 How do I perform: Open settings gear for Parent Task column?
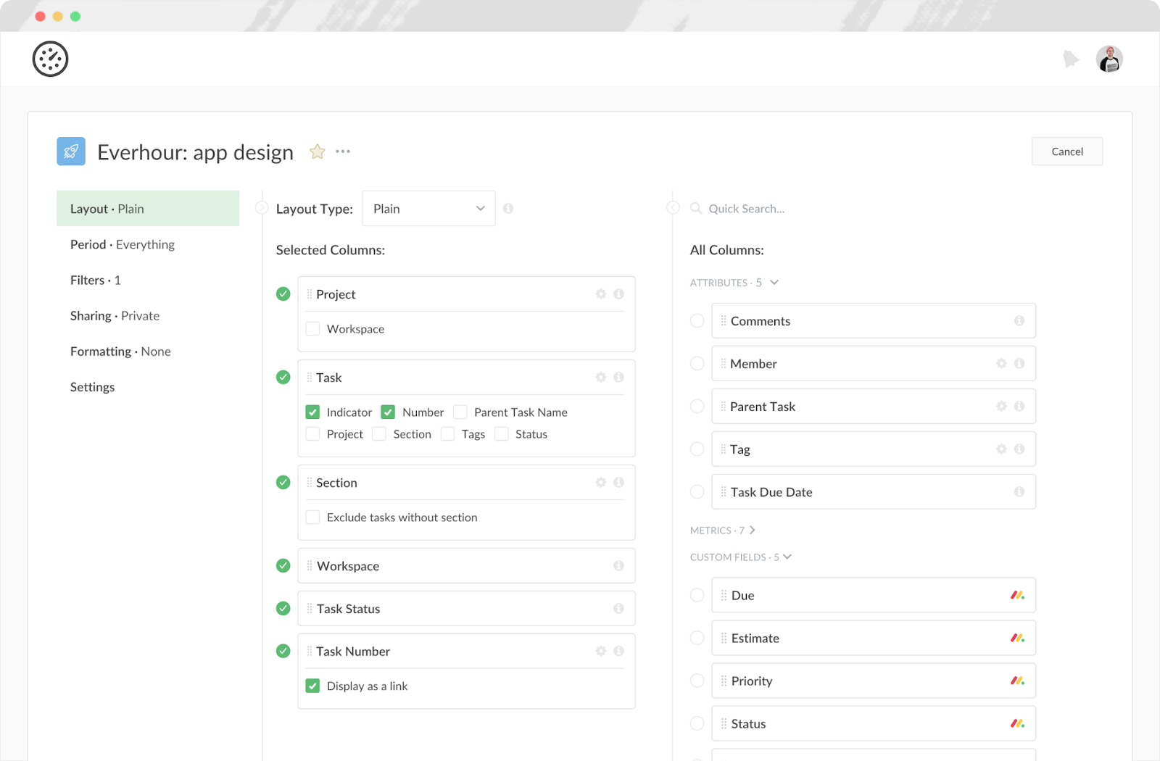click(1002, 406)
